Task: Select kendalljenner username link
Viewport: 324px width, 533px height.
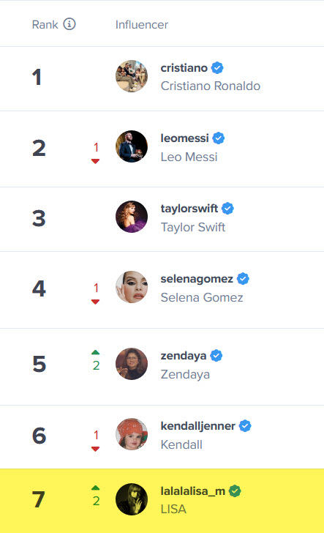Action: point(197,425)
